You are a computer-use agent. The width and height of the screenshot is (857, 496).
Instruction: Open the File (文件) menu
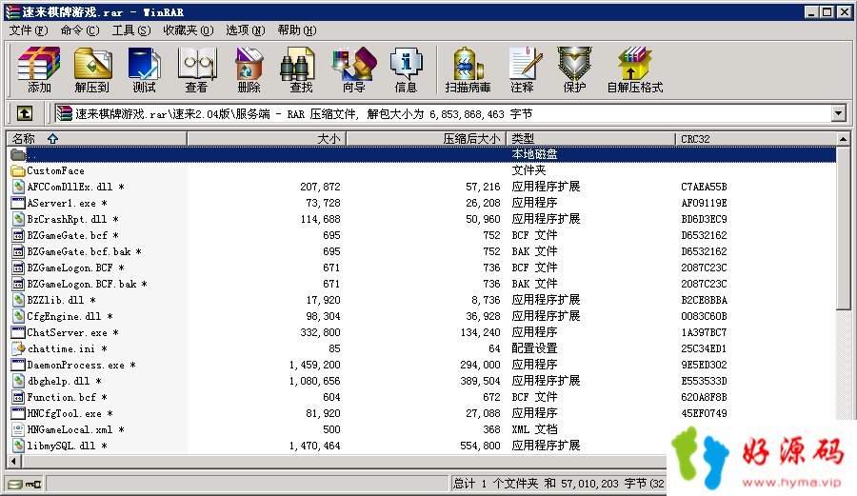[x=29, y=30]
